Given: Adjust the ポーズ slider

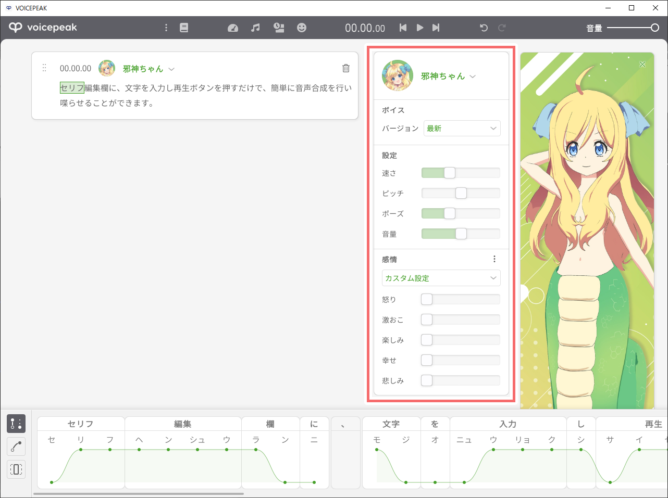Looking at the screenshot, I should 461,213.
